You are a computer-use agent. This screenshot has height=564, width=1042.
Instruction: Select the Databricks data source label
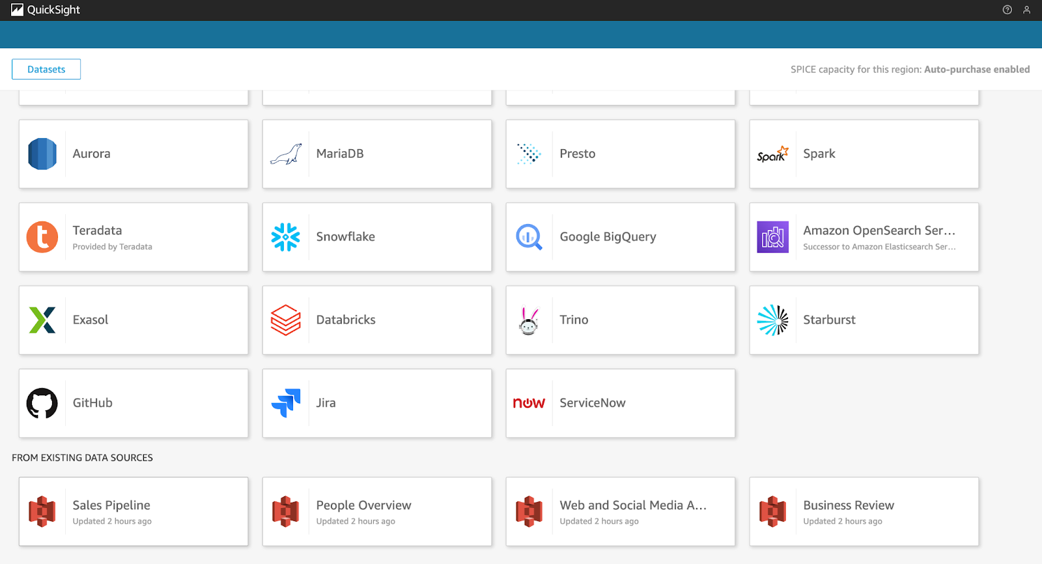pyautogui.click(x=346, y=320)
